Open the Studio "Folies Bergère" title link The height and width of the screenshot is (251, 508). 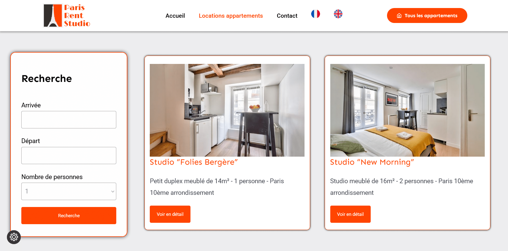[x=194, y=162]
